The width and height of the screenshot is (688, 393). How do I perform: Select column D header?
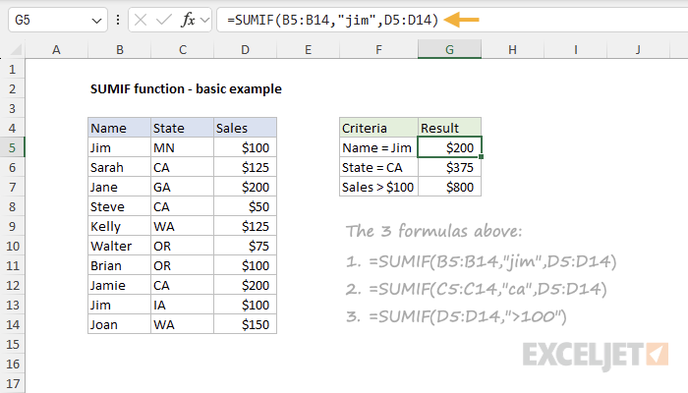[x=246, y=49]
